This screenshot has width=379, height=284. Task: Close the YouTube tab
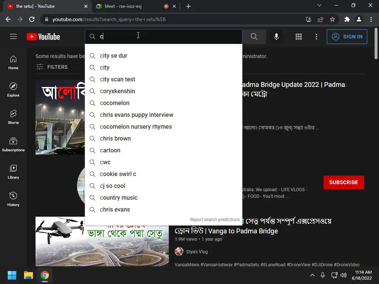pyautogui.click(x=86, y=6)
